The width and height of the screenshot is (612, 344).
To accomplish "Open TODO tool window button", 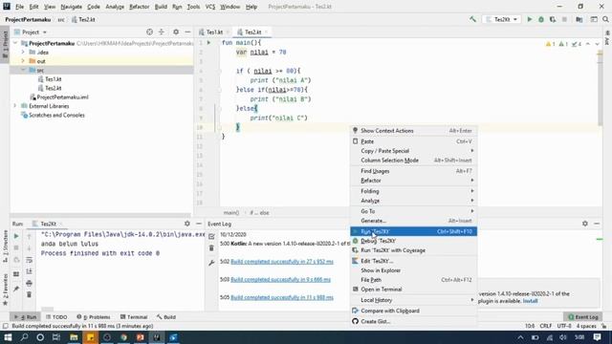I will tap(56, 317).
